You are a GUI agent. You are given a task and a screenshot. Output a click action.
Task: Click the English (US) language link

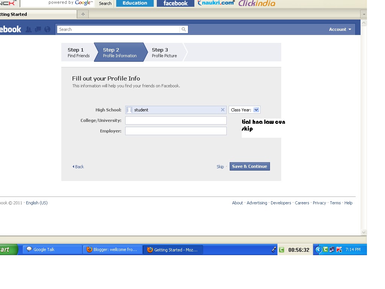click(37, 203)
